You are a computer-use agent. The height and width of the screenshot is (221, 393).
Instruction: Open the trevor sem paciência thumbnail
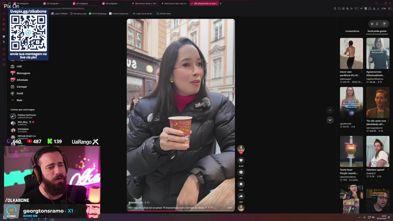coord(351,53)
